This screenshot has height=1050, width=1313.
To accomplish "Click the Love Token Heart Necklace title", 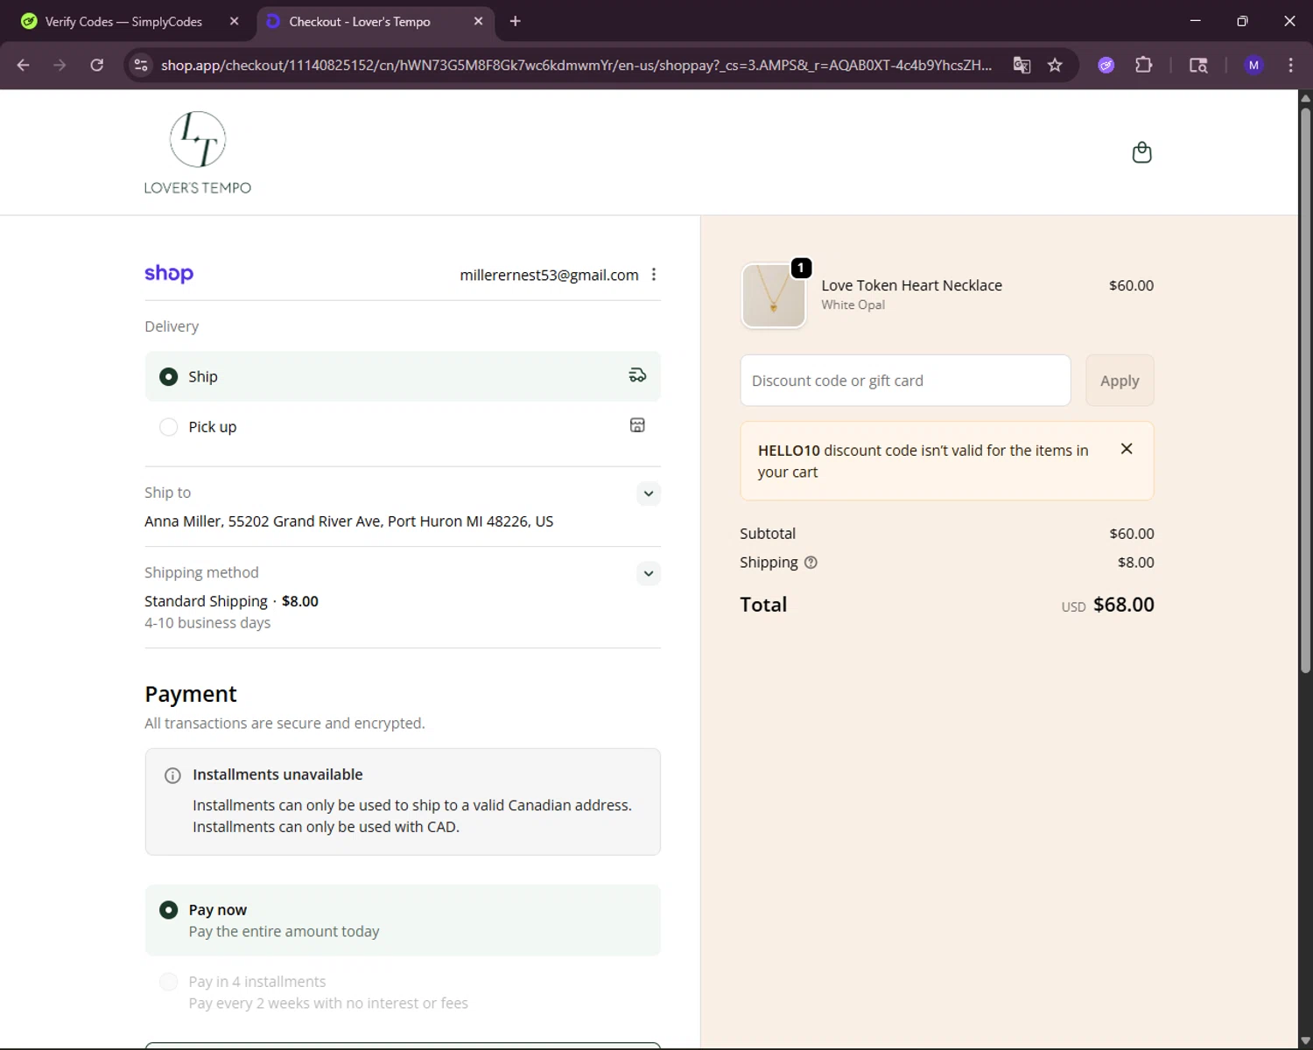I will [911, 285].
